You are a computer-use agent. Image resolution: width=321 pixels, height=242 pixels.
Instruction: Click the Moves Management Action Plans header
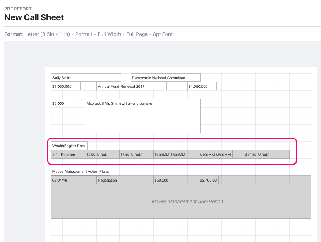[x=80, y=171]
